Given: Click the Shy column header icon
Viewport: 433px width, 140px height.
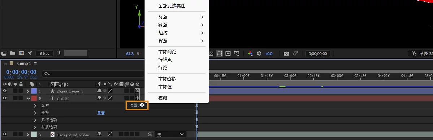Looking at the screenshot, I should tap(99, 84).
